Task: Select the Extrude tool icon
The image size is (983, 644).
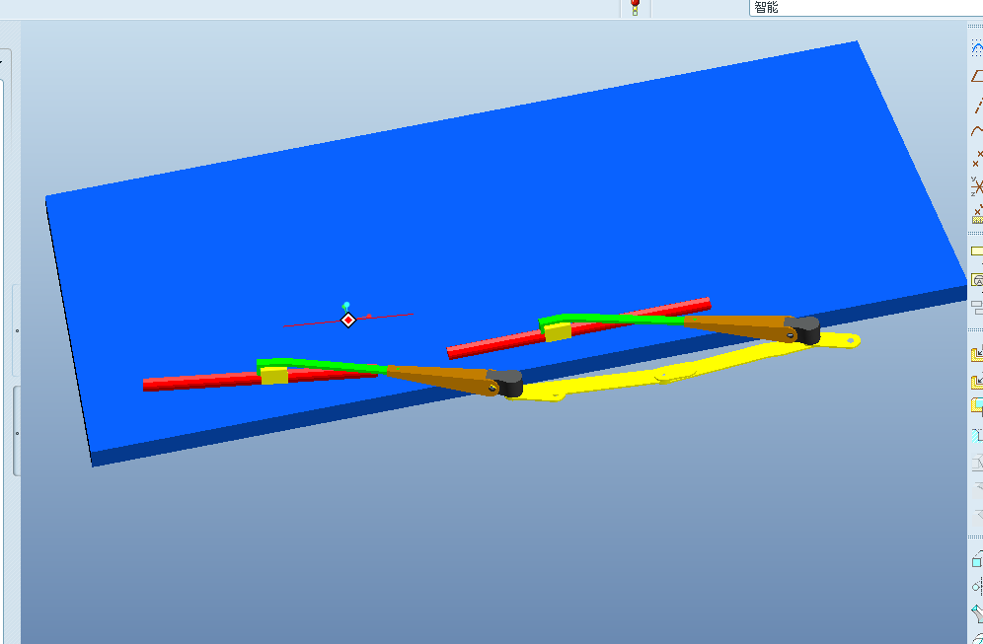Action: pyautogui.click(x=977, y=558)
